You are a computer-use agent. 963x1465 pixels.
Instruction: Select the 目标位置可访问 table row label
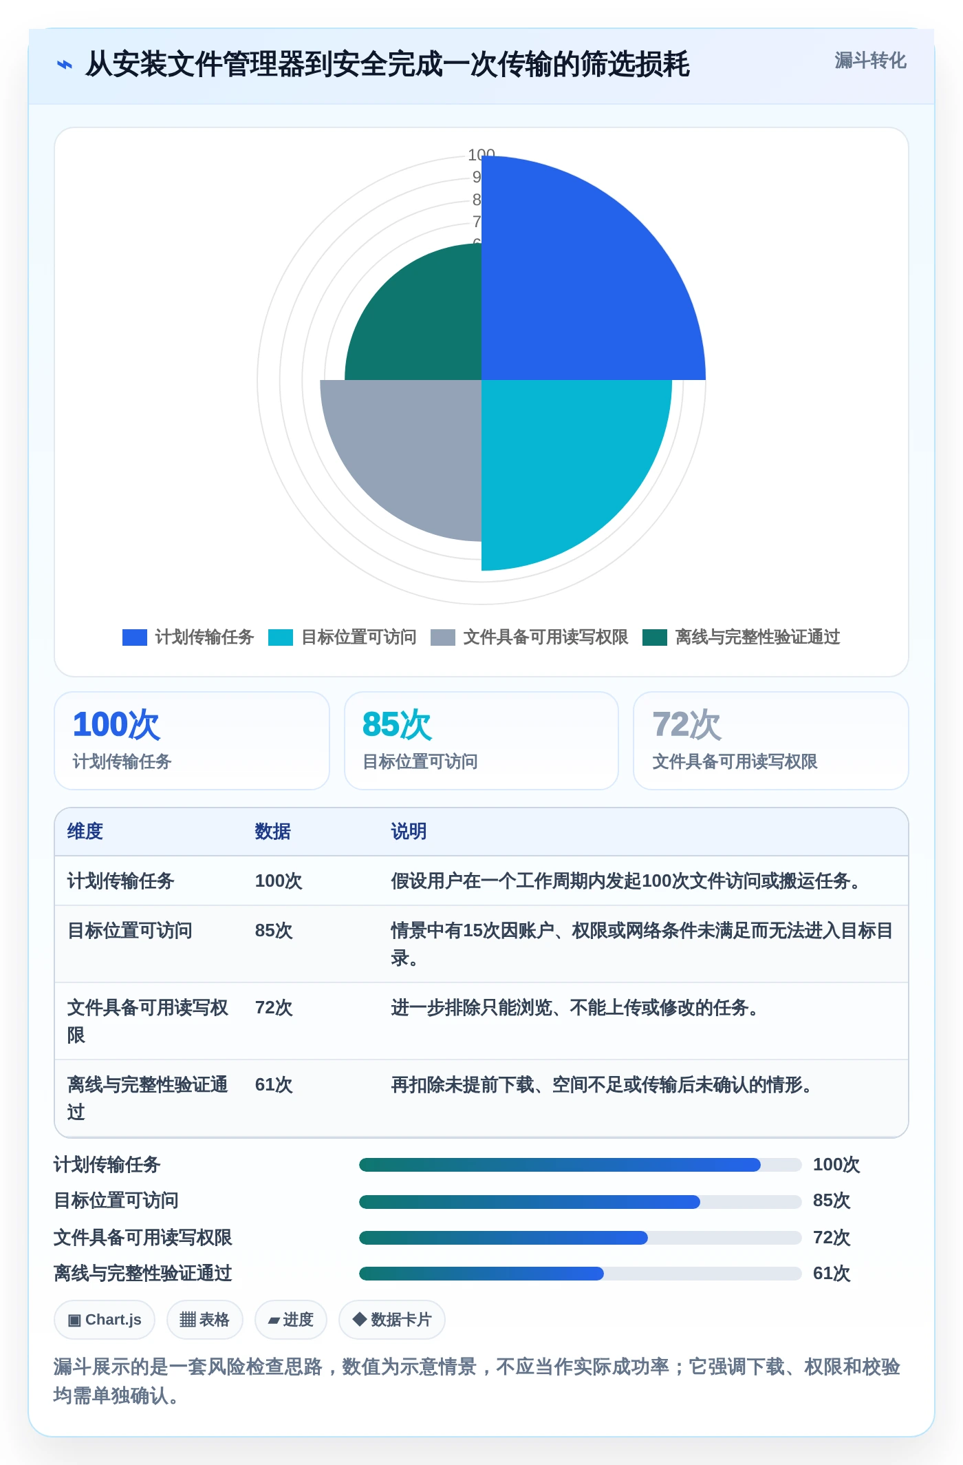coord(130,931)
